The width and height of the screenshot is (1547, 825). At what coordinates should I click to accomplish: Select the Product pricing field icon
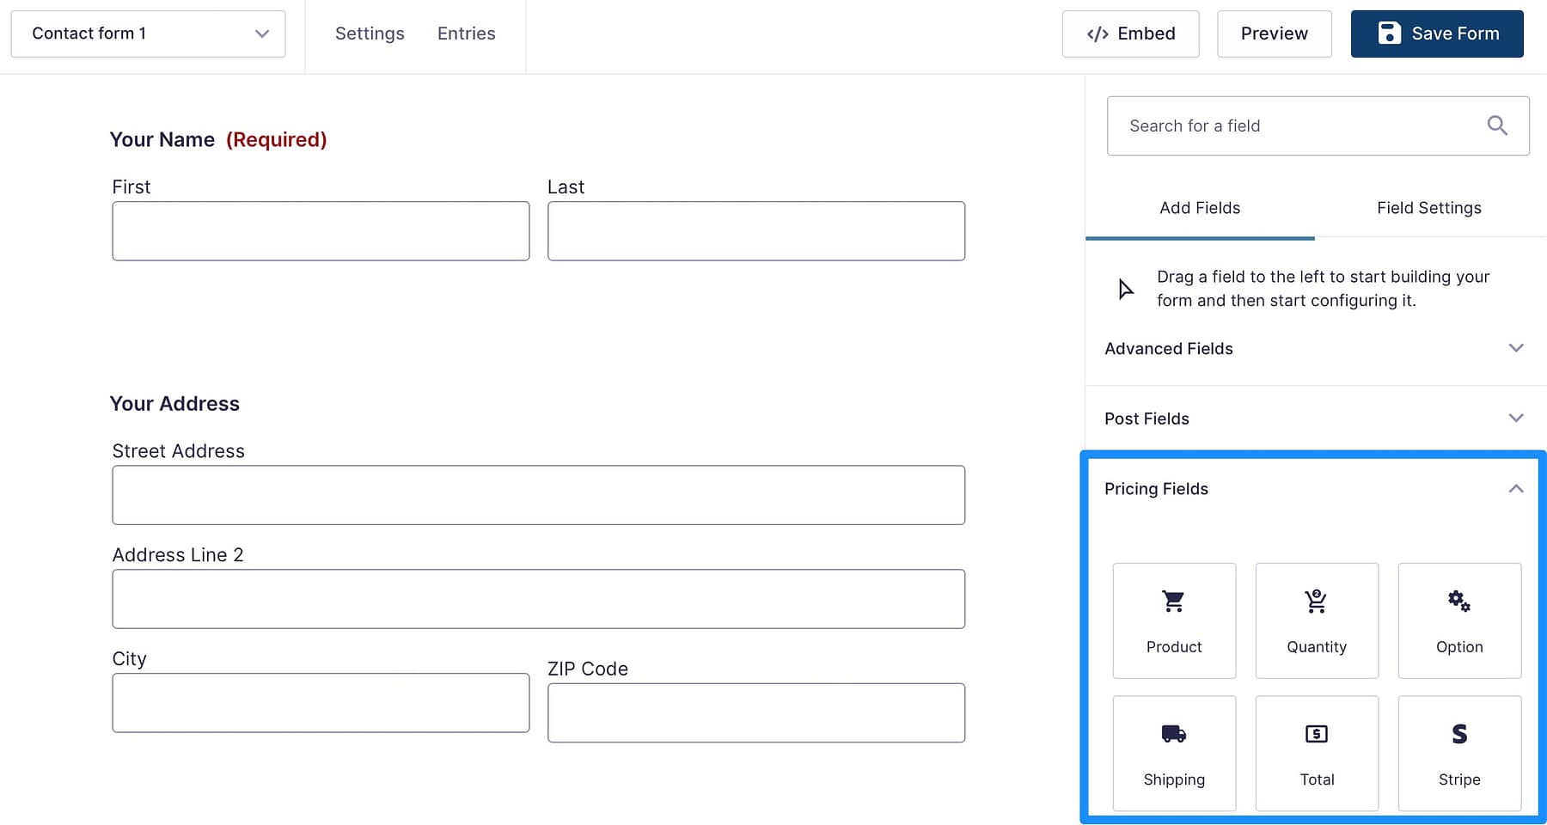pos(1174,600)
